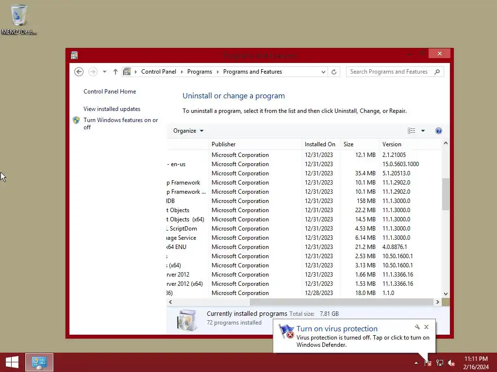This screenshot has width=497, height=372.
Task: Click the vertical scrollbar thumb
Action: pos(446,194)
